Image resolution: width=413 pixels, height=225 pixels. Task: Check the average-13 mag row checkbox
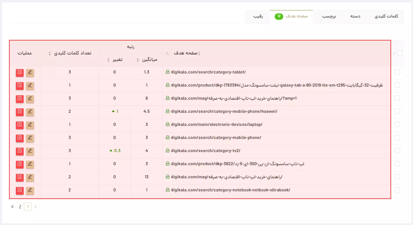[x=397, y=177]
